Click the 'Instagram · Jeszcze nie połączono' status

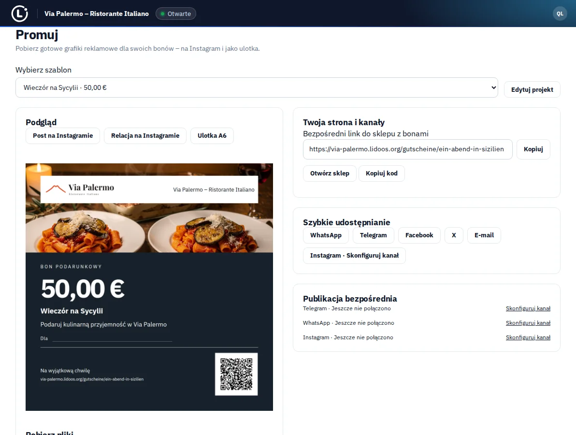click(348, 337)
